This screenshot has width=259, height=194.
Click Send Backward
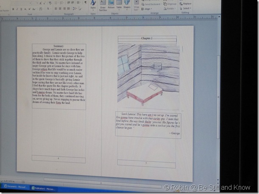(x=151, y=4)
